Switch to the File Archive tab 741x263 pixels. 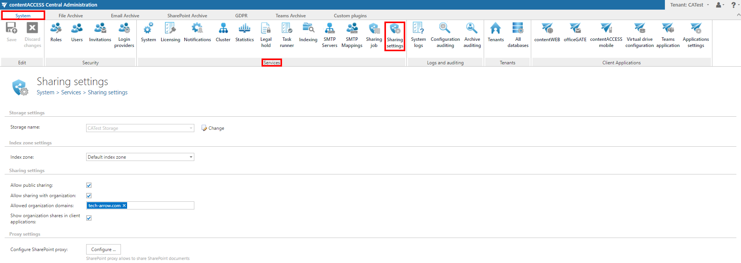tap(71, 16)
